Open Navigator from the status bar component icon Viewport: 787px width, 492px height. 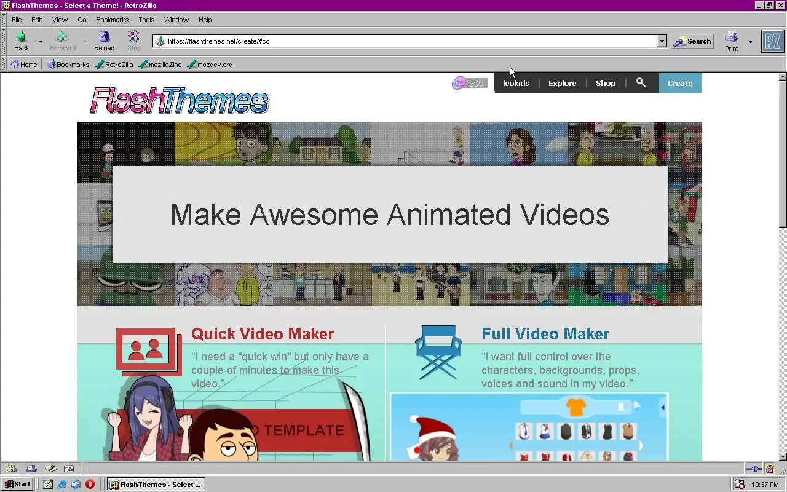click(x=12, y=469)
